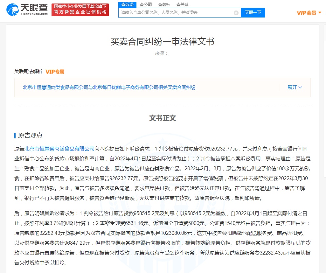326x273 pixels.
Task: Click the 关联司法解析 label
Action: click(28, 72)
